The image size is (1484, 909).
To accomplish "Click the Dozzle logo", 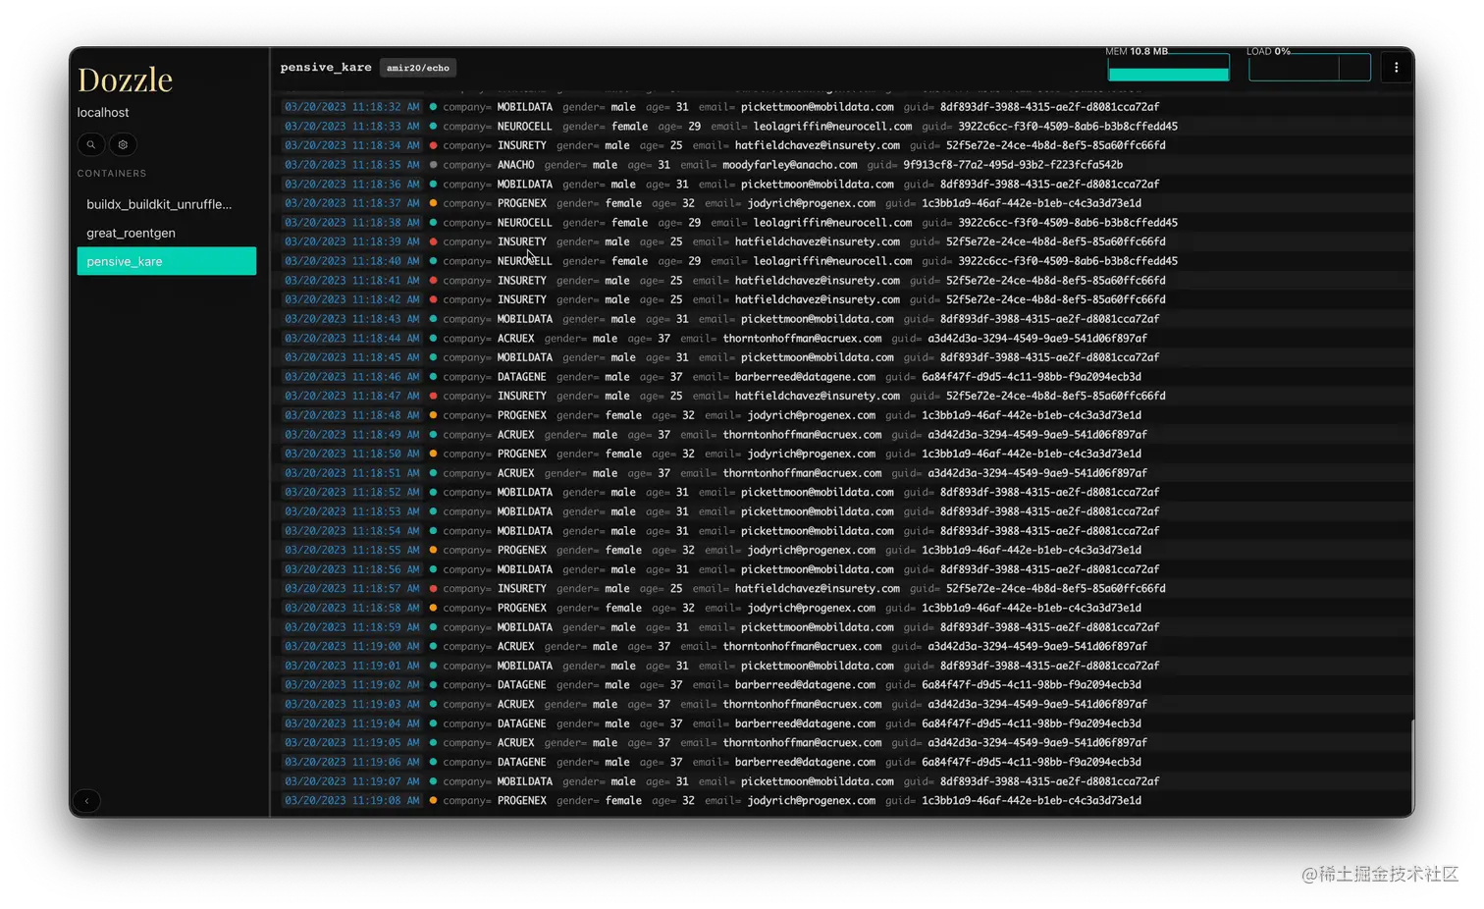I will pos(125,80).
